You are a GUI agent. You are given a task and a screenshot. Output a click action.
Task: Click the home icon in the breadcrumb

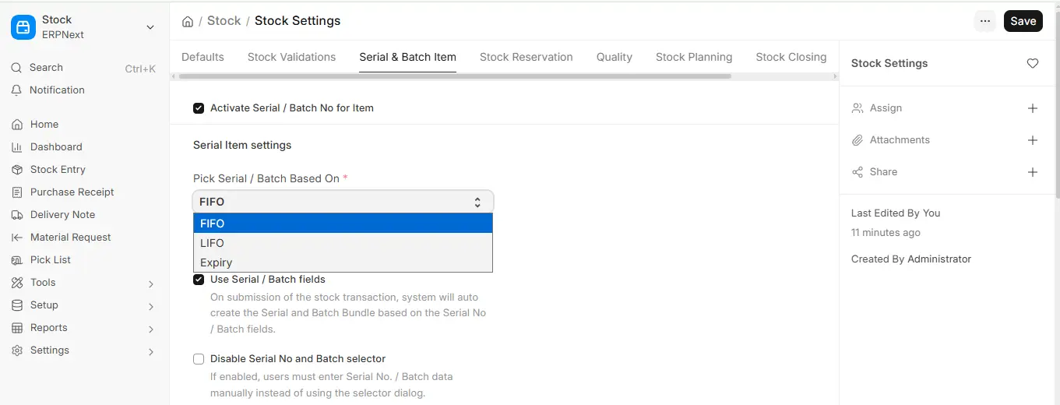tap(188, 22)
